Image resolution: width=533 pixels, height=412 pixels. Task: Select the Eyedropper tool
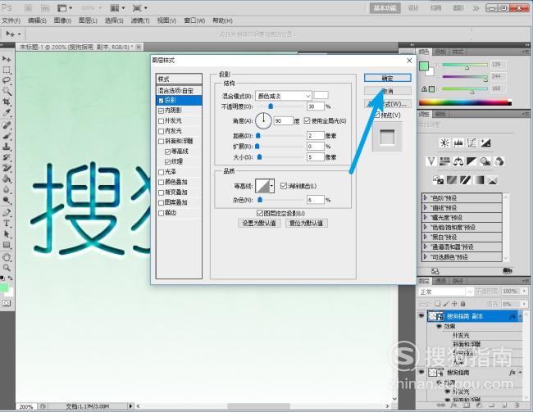[x=7, y=112]
